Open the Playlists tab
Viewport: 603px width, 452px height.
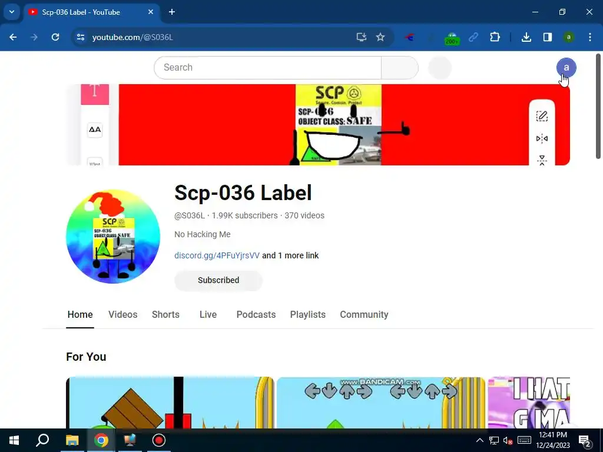point(307,314)
